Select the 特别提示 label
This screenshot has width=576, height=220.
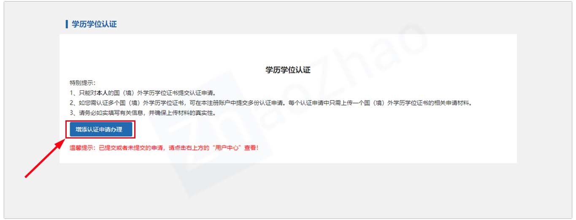tap(83, 82)
